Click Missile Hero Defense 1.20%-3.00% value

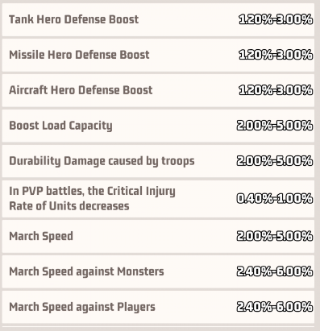tap(276, 55)
